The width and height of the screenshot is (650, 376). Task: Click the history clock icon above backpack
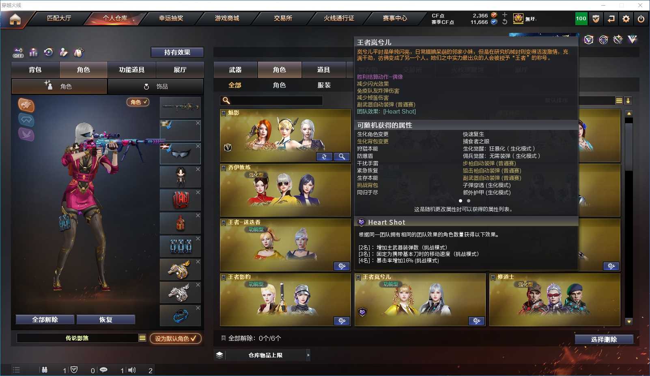pos(48,52)
